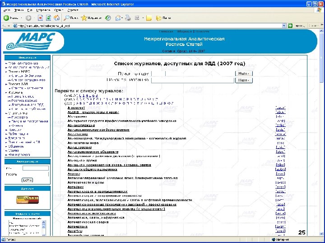
Task: Refresh the page with the green arrows icon
Action: 48,18
